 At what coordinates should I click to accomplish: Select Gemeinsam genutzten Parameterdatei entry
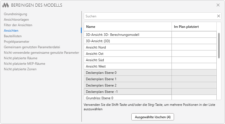click(x=32, y=47)
